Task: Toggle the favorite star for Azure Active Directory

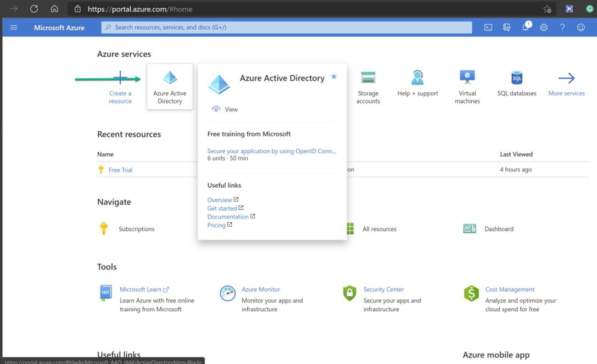Action: pos(334,76)
